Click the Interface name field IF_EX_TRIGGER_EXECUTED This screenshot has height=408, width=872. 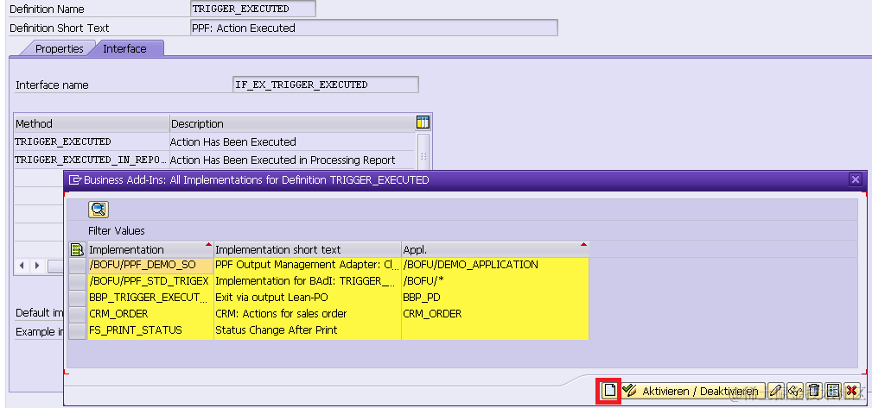pos(326,85)
